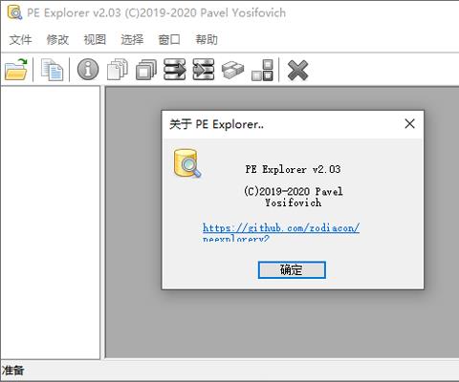The height and width of the screenshot is (382, 459).
Task: Click the cascaded windows toolbar icon
Action: tap(146, 70)
